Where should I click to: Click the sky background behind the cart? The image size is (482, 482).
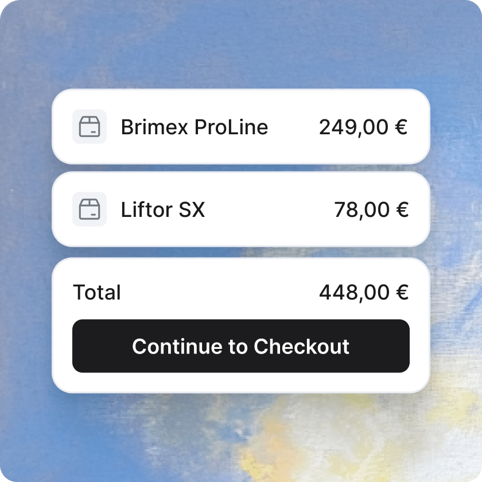point(241,46)
